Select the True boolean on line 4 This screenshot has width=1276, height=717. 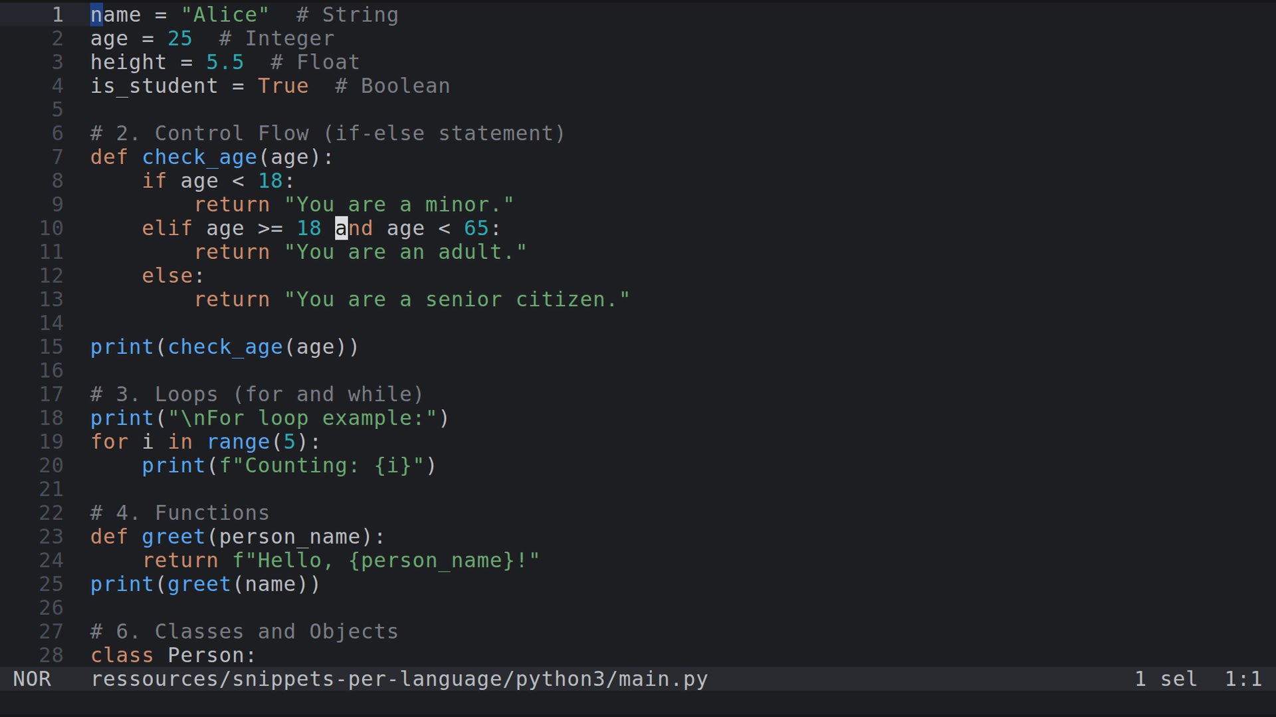(x=283, y=86)
